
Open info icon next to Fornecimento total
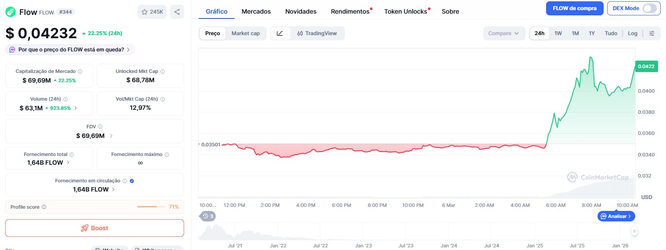pyautogui.click(x=72, y=155)
